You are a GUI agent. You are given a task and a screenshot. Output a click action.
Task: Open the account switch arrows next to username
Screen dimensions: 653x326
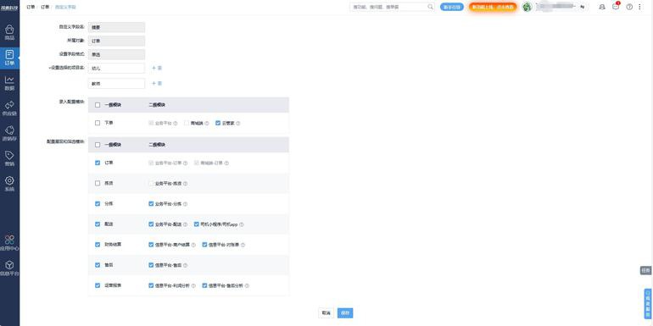(583, 7)
